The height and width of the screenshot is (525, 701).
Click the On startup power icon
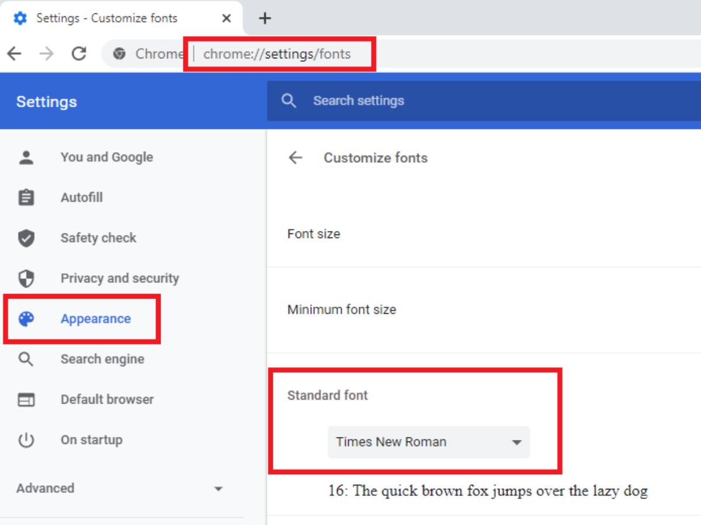(x=26, y=440)
